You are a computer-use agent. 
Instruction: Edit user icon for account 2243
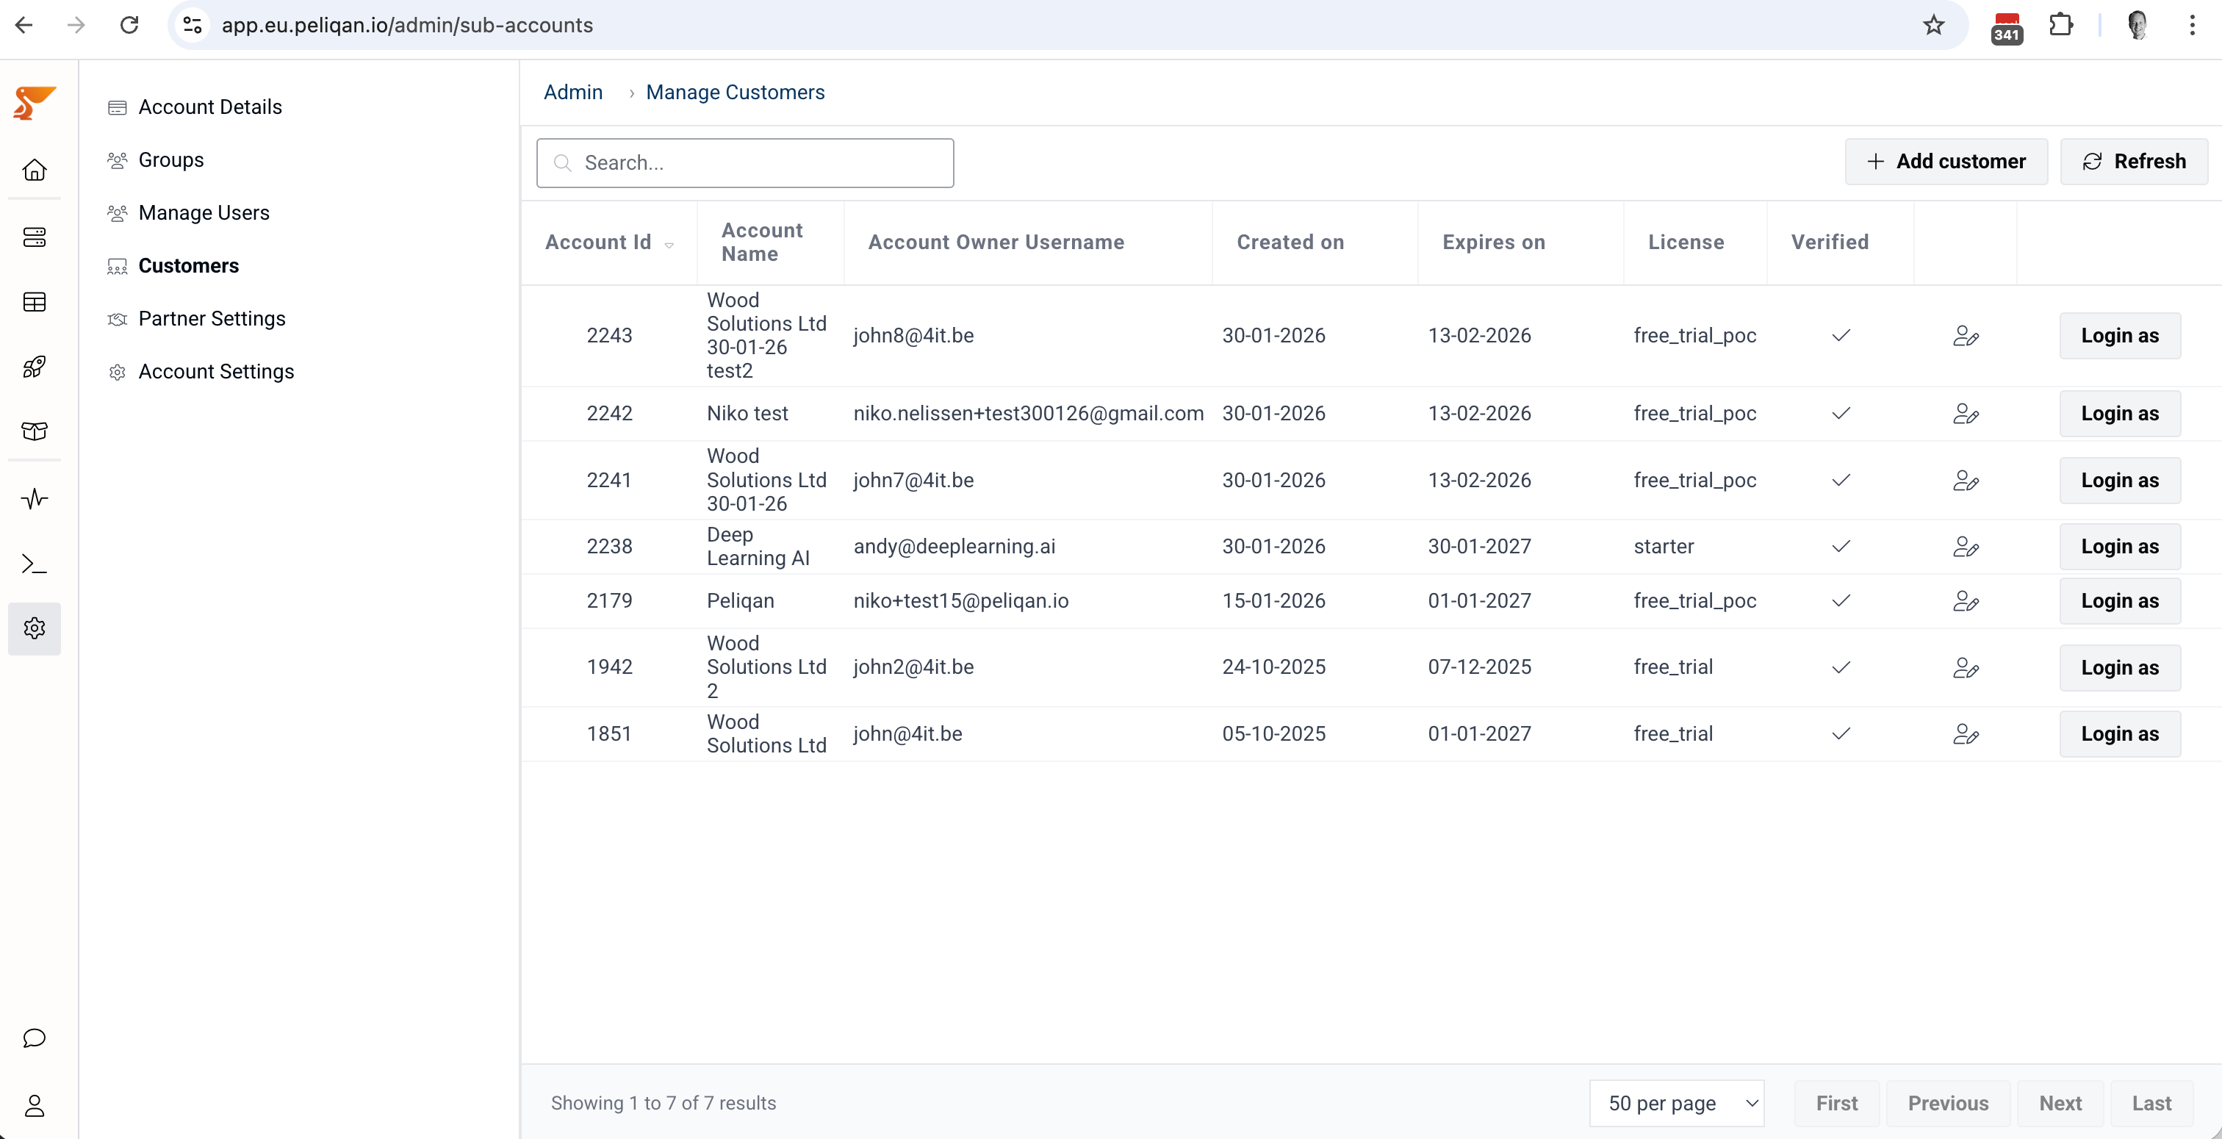[x=1966, y=336]
